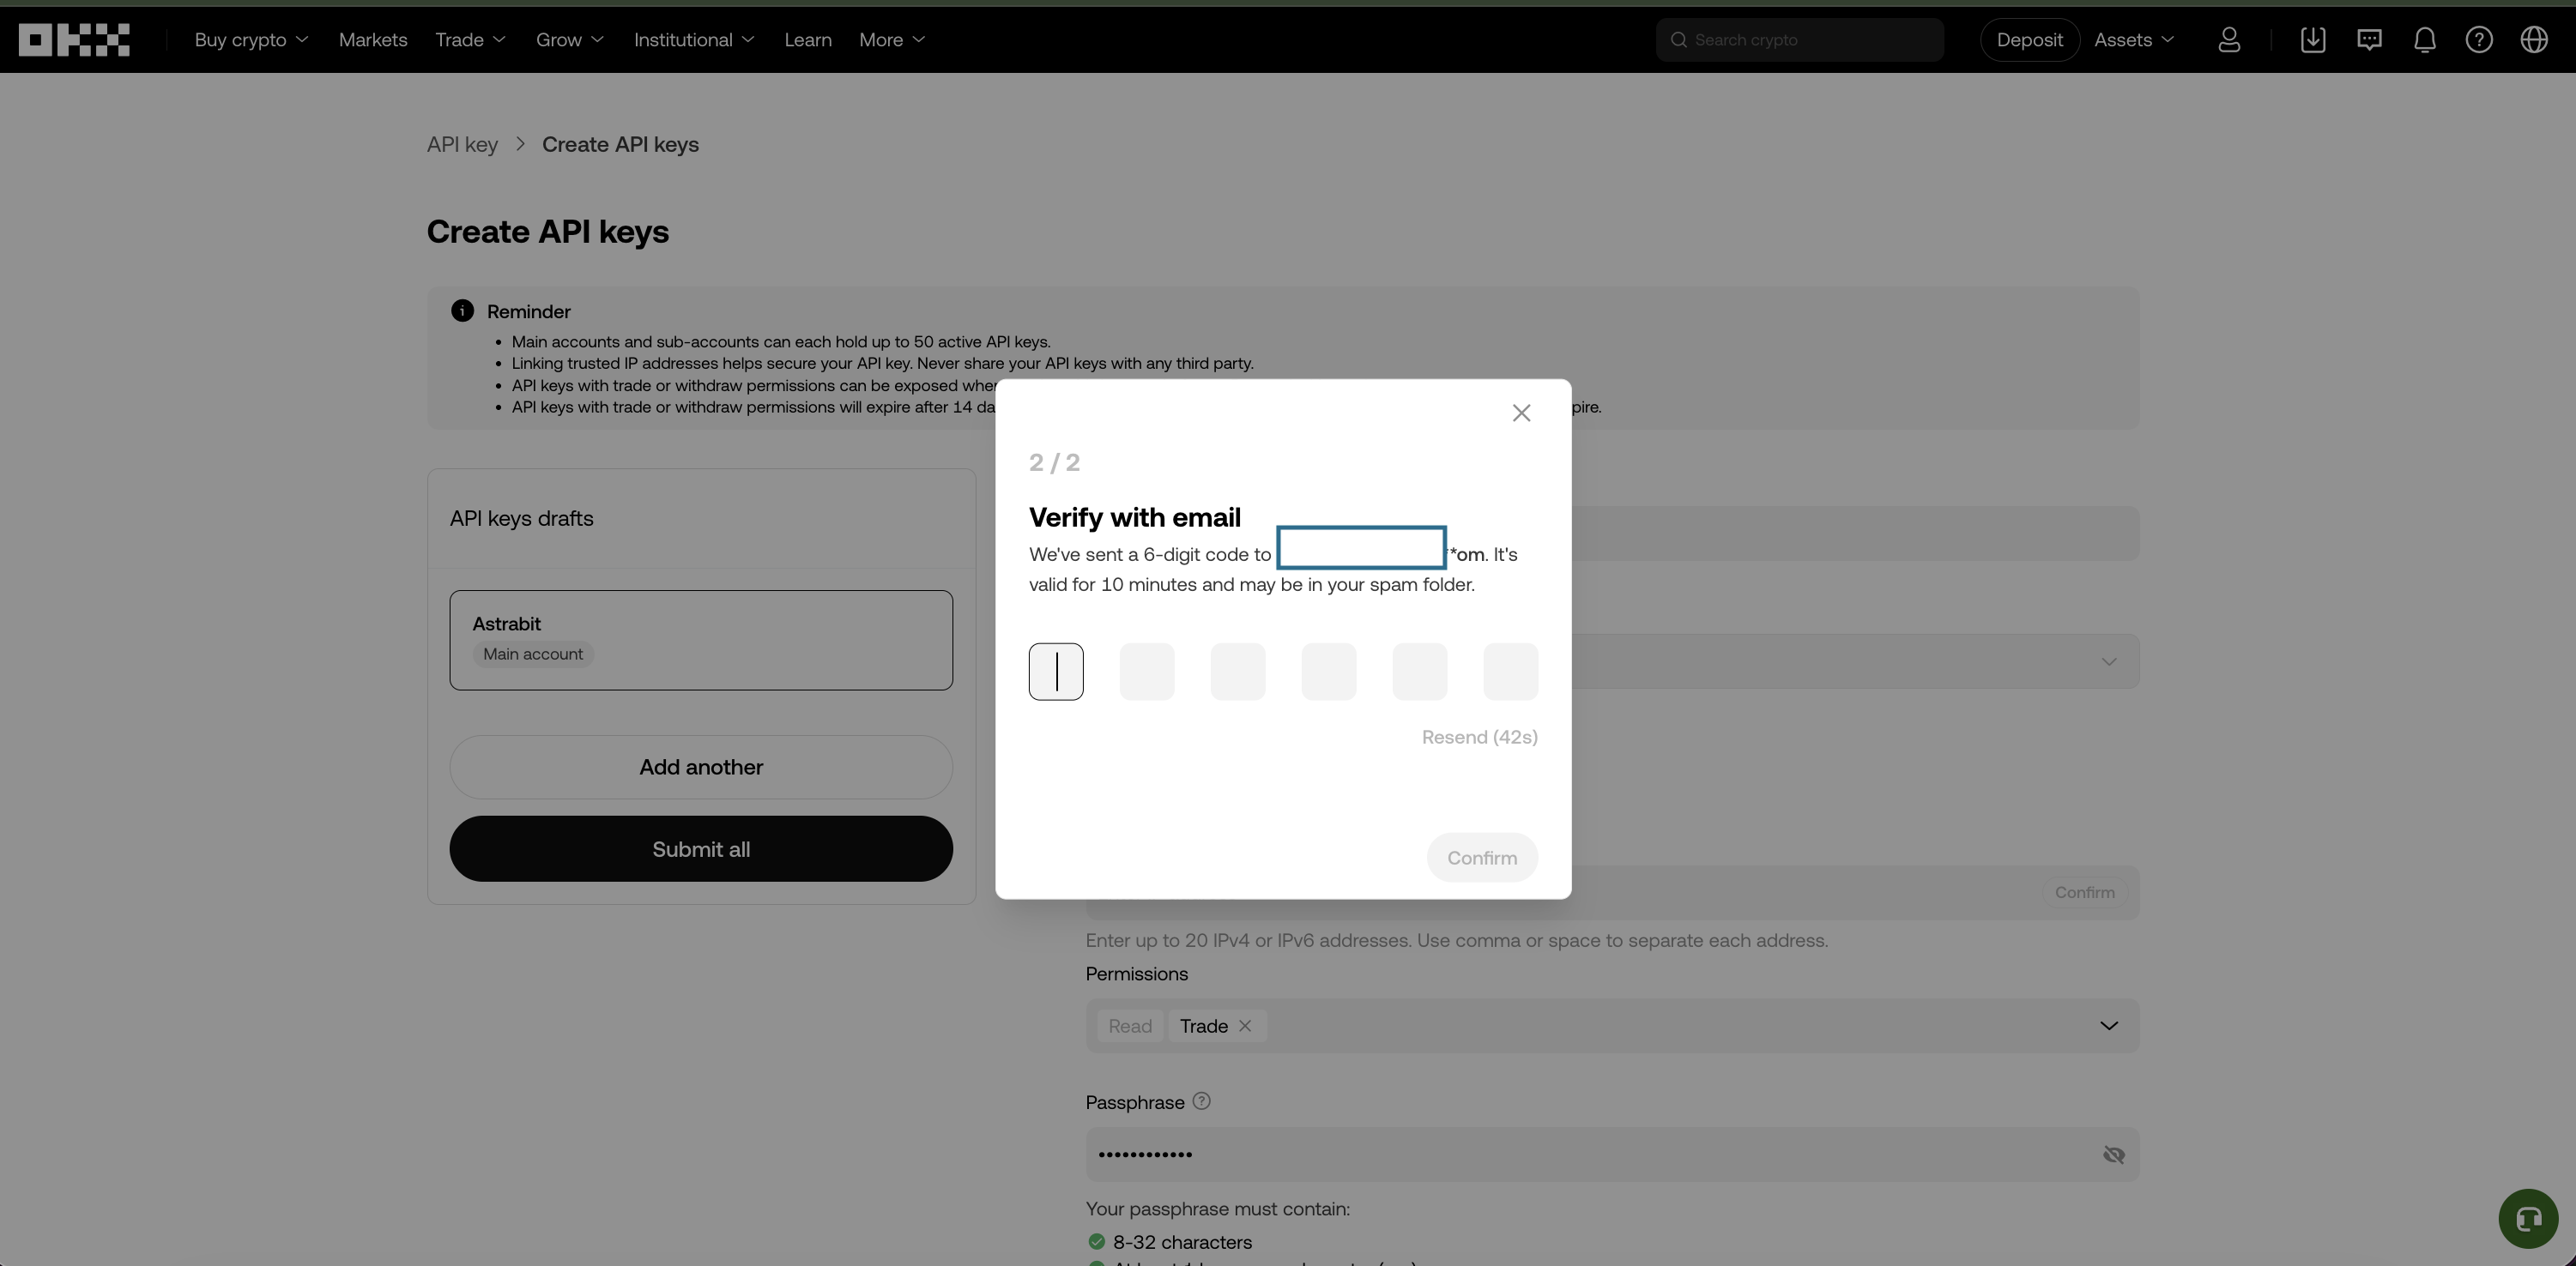The height and width of the screenshot is (1266, 2576).
Task: Open the language globe icon
Action: (x=2534, y=40)
